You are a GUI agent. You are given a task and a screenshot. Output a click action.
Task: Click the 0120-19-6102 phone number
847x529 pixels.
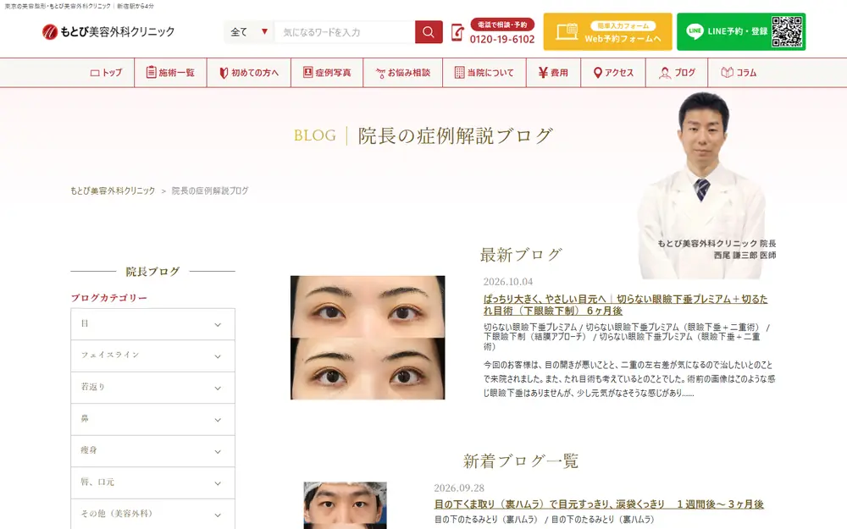(x=501, y=40)
